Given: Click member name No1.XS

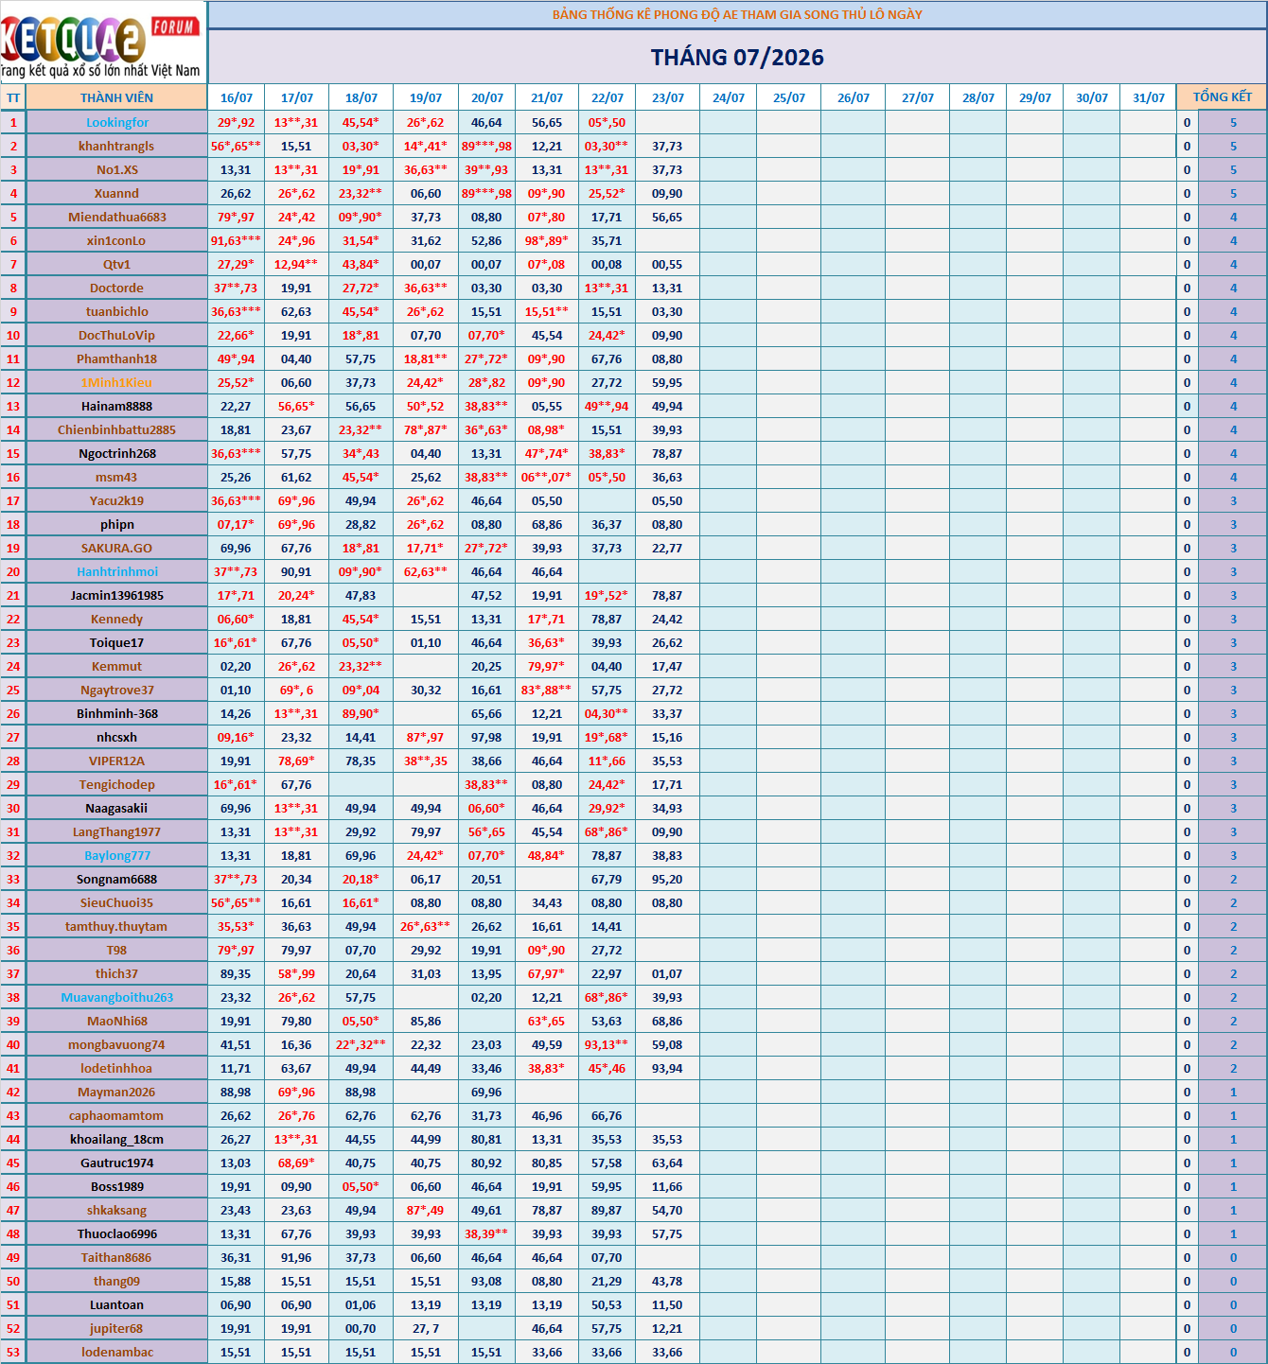Looking at the screenshot, I should tap(117, 169).
